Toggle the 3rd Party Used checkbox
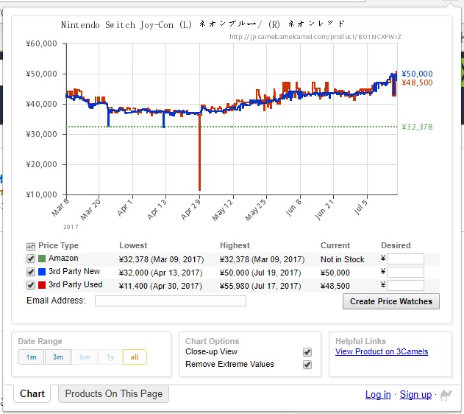This screenshot has width=464, height=414. (31, 285)
